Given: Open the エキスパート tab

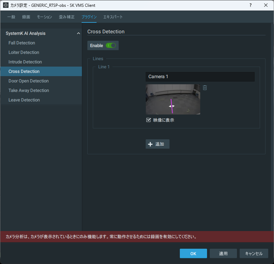Looking at the screenshot, I should click(113, 17).
